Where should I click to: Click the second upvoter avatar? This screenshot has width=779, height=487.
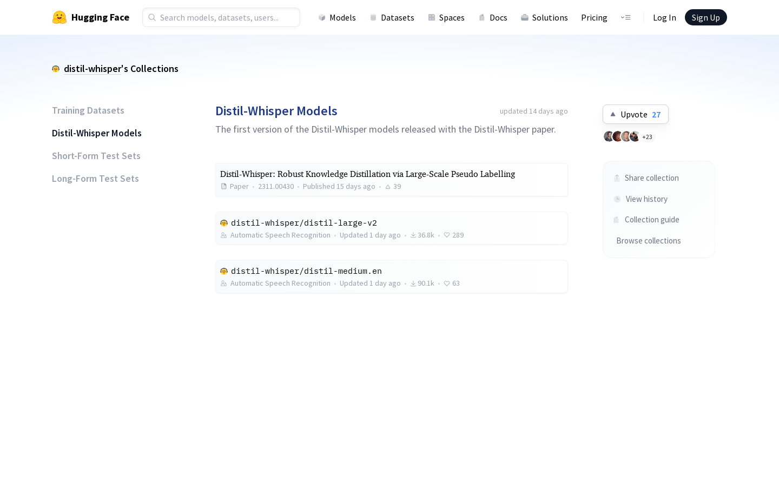617,136
